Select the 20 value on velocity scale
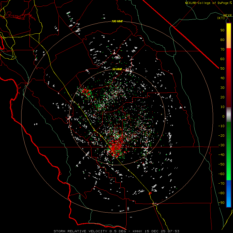 (222, 97)
